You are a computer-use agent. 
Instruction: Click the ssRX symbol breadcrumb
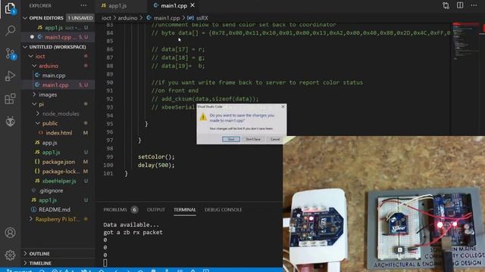point(202,18)
